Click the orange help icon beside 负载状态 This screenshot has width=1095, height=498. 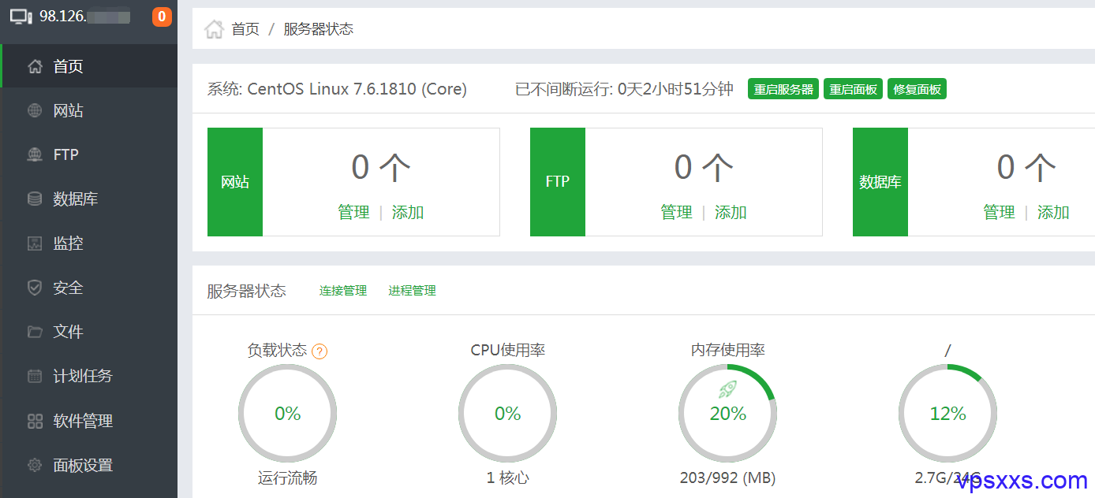[x=320, y=351]
